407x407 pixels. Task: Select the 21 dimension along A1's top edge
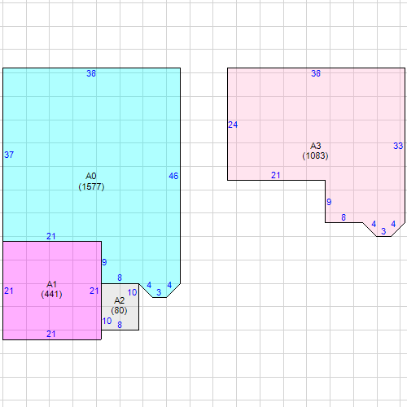point(51,236)
